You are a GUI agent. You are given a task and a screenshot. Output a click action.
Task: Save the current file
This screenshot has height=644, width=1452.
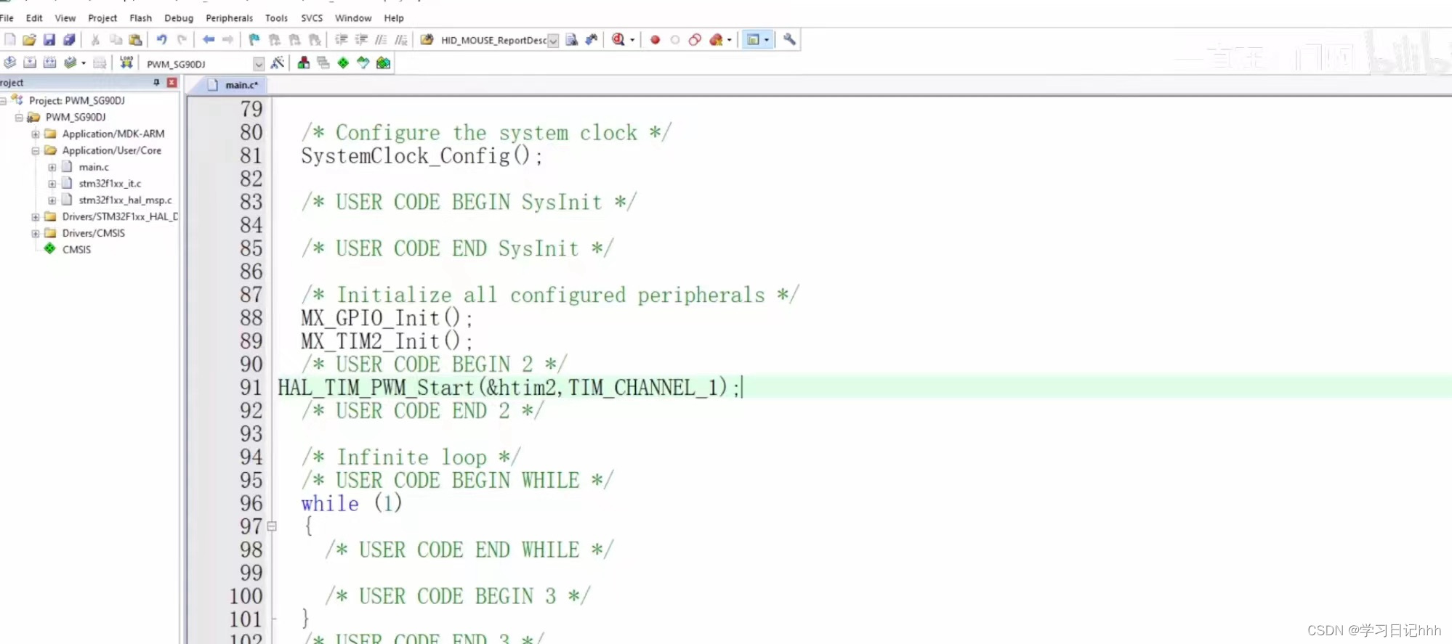tap(49, 40)
